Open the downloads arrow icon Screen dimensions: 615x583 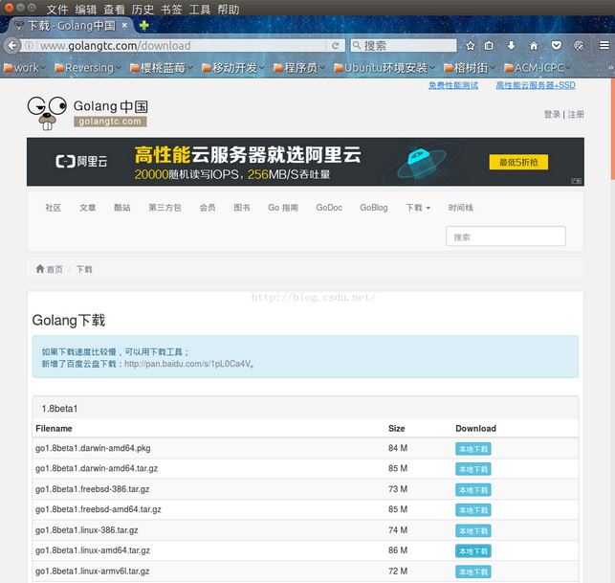[x=511, y=46]
